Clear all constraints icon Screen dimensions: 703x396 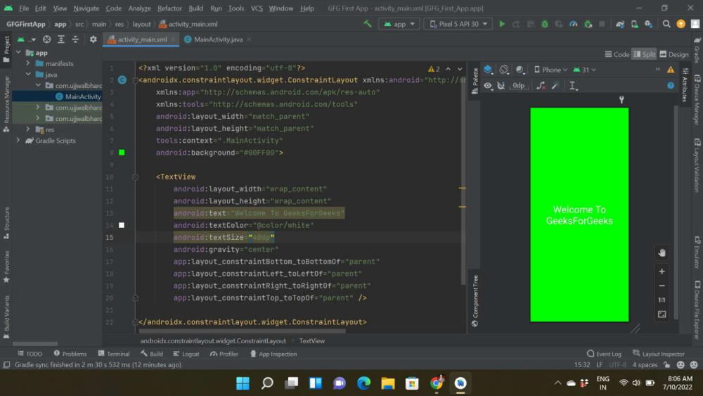[x=541, y=85]
